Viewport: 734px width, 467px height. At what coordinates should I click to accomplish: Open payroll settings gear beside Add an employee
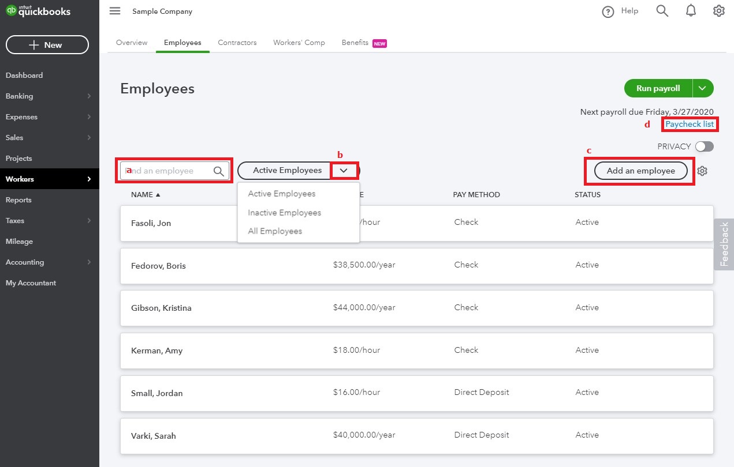702,171
